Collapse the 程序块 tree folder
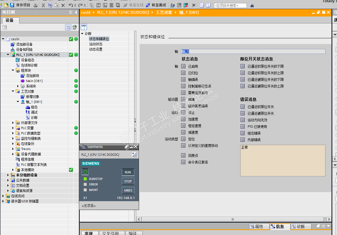337x235 pixels. click(x=13, y=70)
